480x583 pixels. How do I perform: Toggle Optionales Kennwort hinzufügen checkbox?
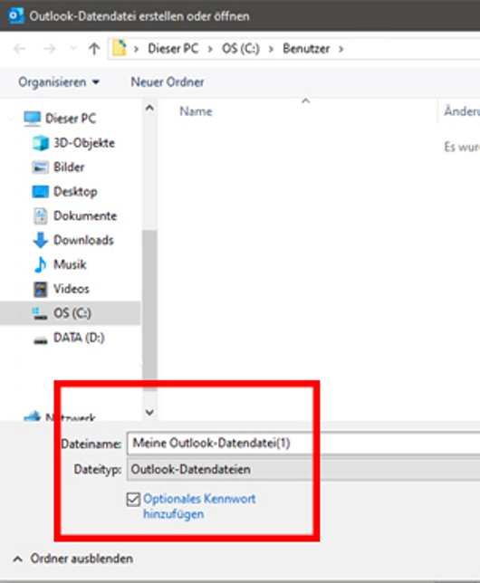133,500
